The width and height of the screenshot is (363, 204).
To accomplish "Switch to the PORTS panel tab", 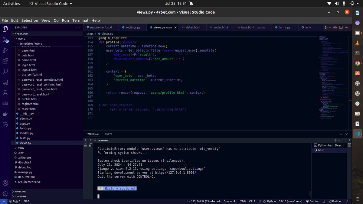I will [108, 134].
